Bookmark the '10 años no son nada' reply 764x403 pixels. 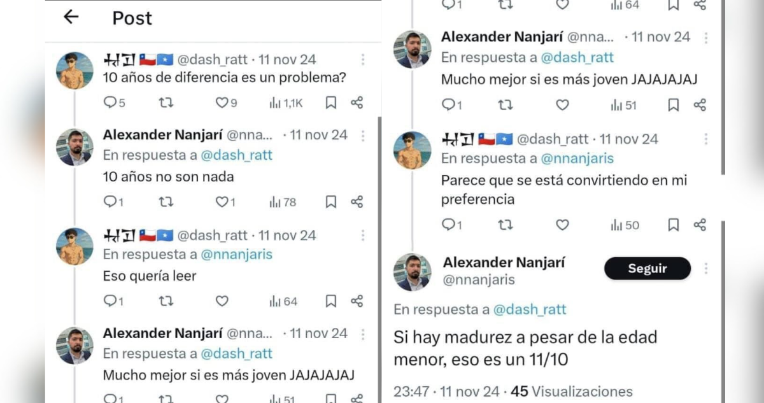[x=331, y=202]
